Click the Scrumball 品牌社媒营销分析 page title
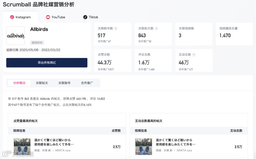Image resolution: width=256 pixels, height=159 pixels. [38, 4]
